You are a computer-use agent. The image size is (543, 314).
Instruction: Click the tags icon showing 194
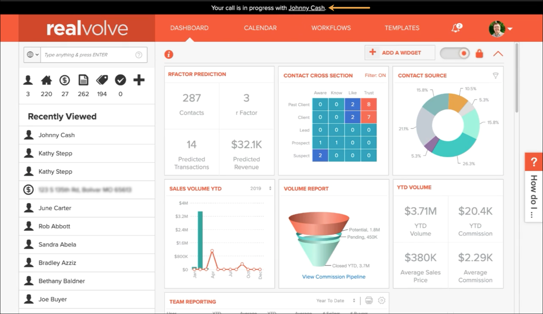102,80
